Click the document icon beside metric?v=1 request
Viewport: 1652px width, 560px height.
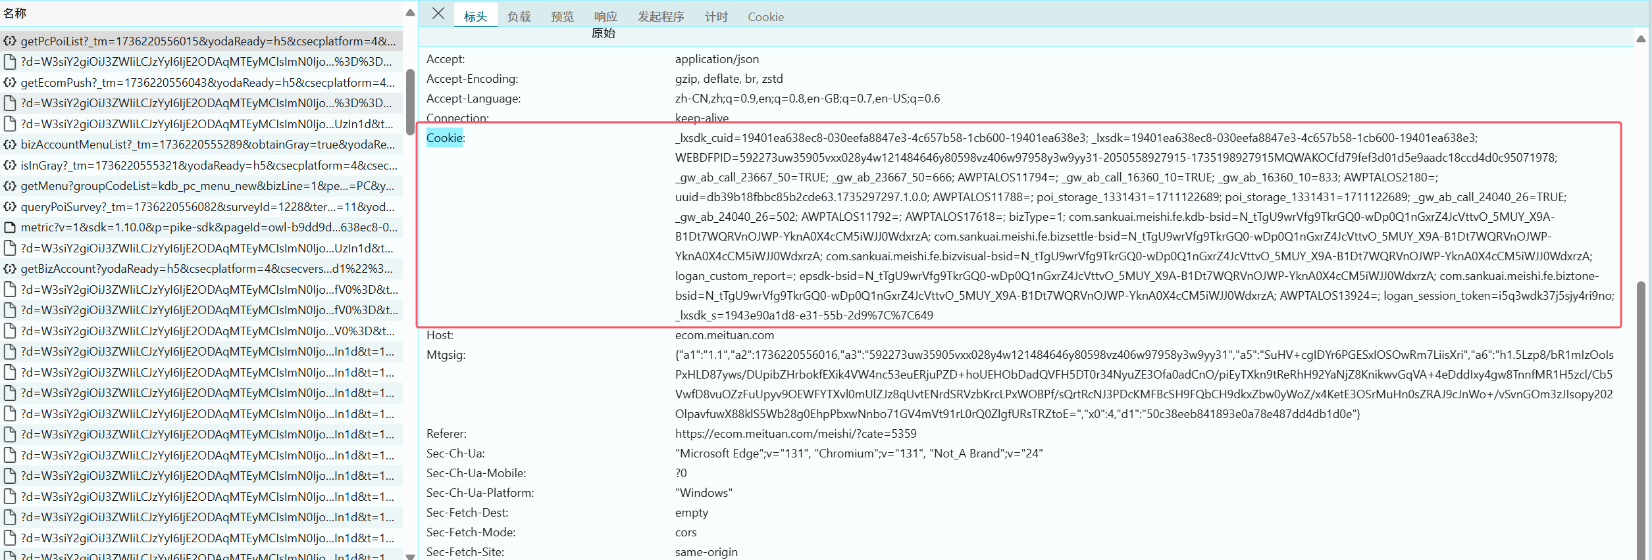click(x=10, y=227)
